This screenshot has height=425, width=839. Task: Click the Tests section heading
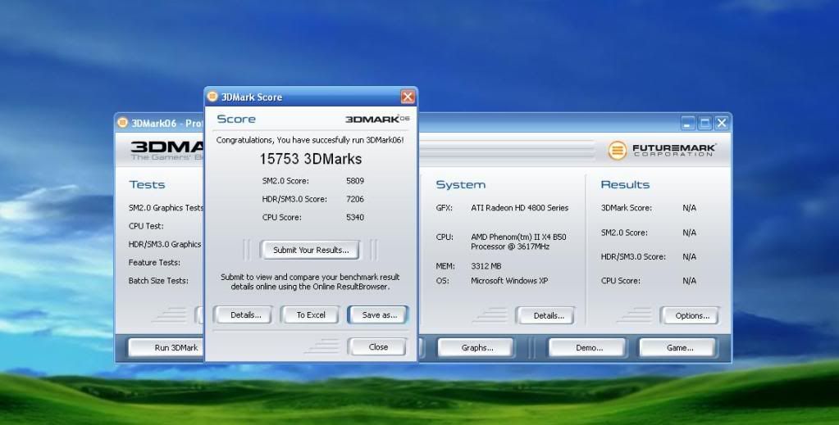pos(147,184)
